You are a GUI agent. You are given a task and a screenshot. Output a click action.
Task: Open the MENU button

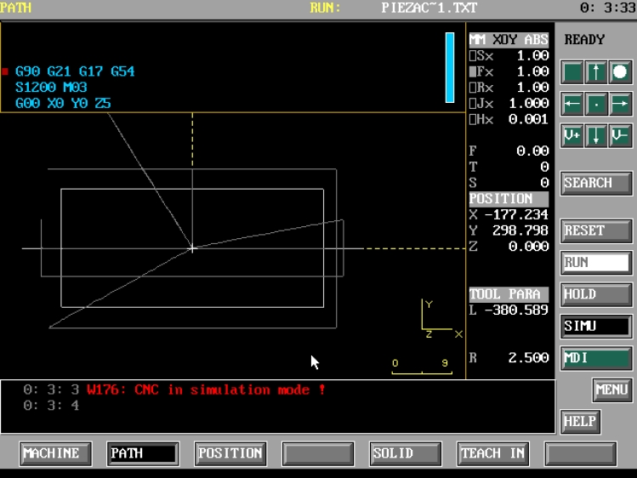pos(611,390)
